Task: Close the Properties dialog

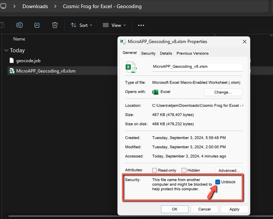Action: coord(245,42)
